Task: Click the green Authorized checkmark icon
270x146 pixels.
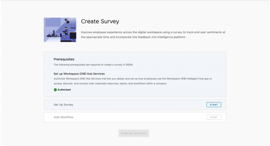Action: coord(55,90)
